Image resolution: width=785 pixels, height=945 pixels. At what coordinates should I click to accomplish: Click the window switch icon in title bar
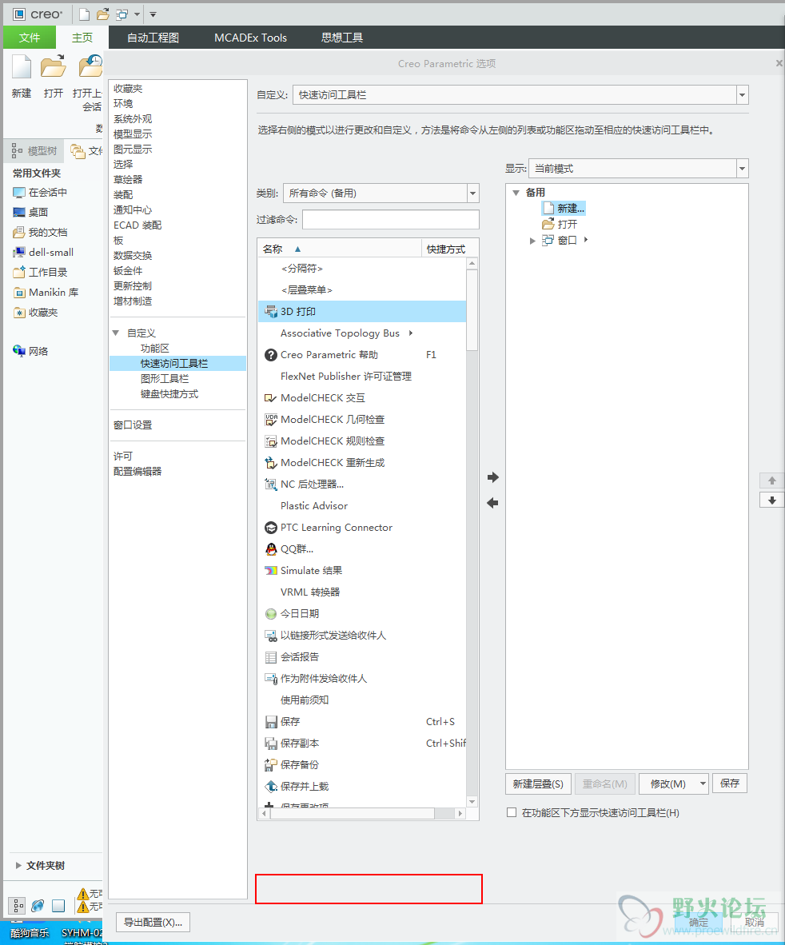click(122, 14)
